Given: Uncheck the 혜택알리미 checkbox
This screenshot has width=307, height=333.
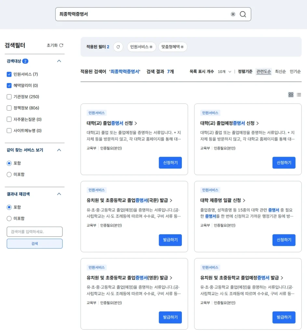Looking at the screenshot, I should (8, 85).
